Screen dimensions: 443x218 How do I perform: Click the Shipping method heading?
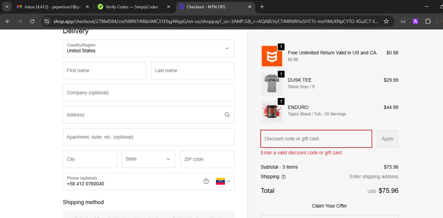click(x=83, y=202)
